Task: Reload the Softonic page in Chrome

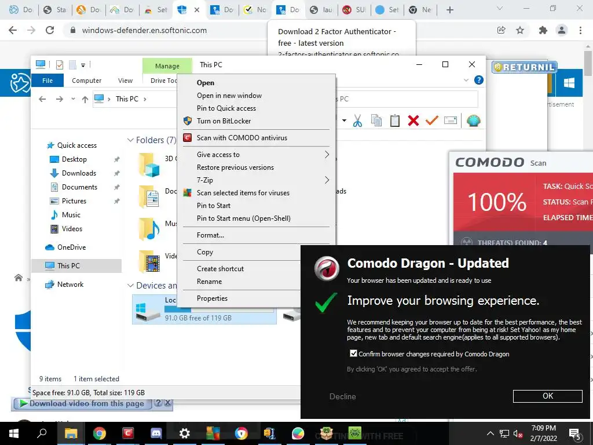Action: click(50, 30)
